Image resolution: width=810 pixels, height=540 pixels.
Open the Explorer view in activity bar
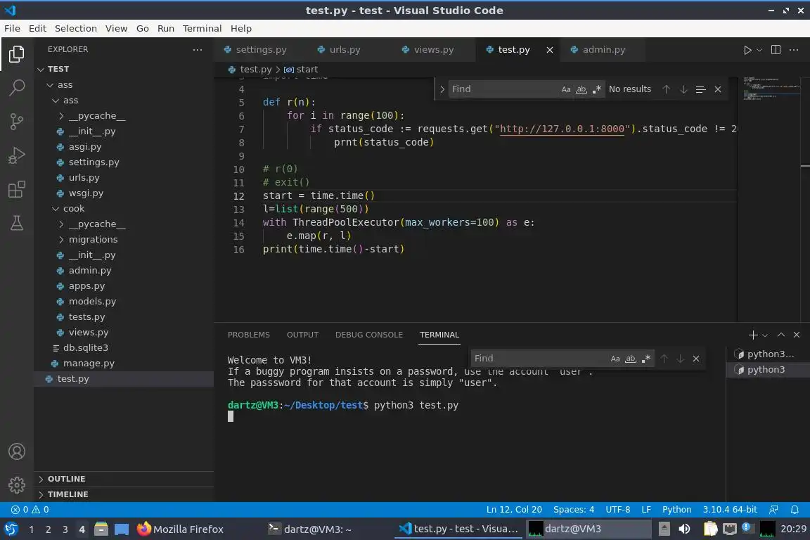point(17,53)
